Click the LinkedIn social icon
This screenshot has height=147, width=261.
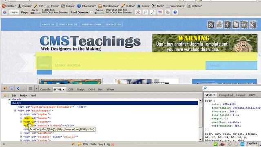pos(244,24)
